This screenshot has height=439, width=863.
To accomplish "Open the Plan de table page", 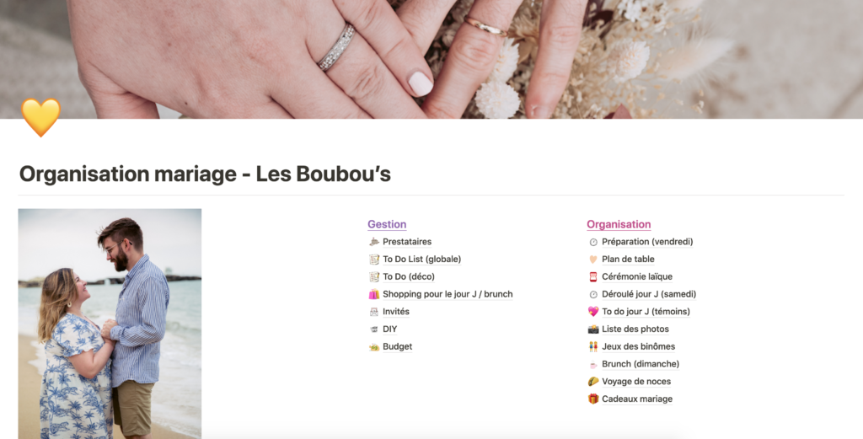I will (x=628, y=260).
